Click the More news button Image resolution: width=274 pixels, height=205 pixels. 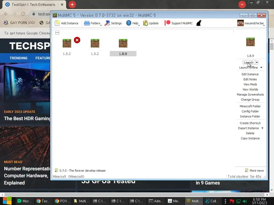pos(254,171)
